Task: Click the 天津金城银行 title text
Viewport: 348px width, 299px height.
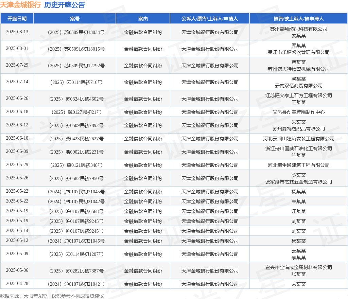Action: (x=20, y=5)
